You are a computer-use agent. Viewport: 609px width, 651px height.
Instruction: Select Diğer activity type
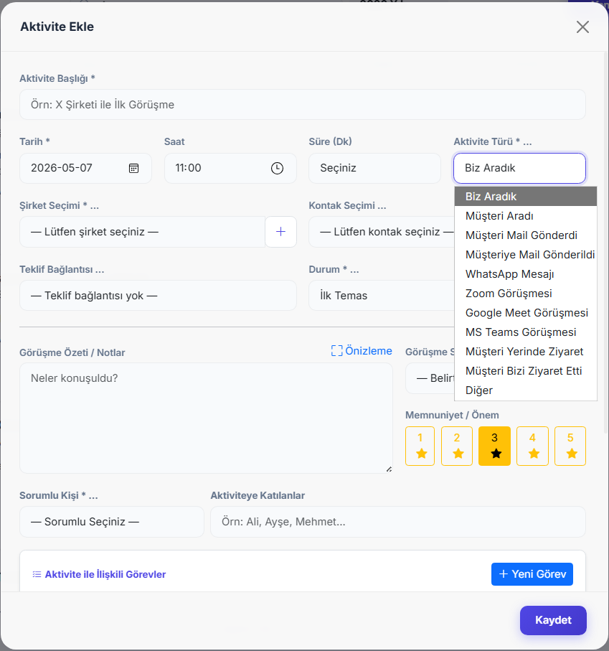tap(526, 390)
